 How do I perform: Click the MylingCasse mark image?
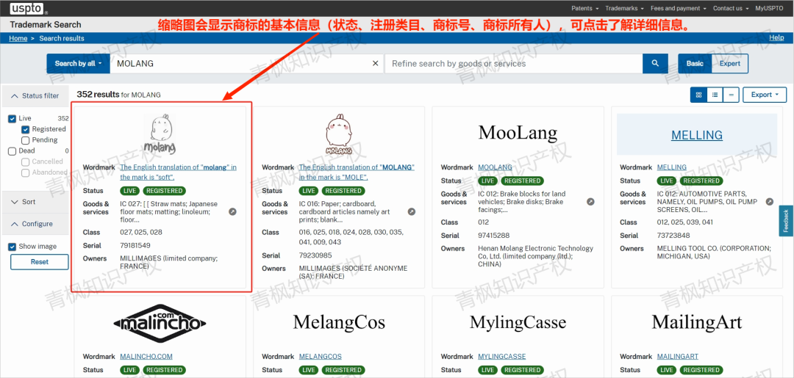click(518, 322)
